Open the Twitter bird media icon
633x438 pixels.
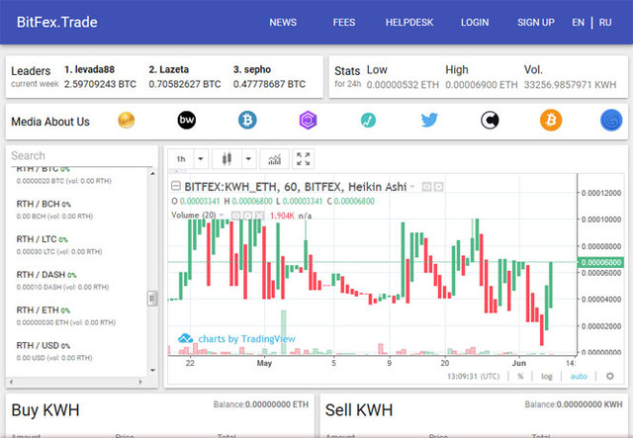[429, 120]
